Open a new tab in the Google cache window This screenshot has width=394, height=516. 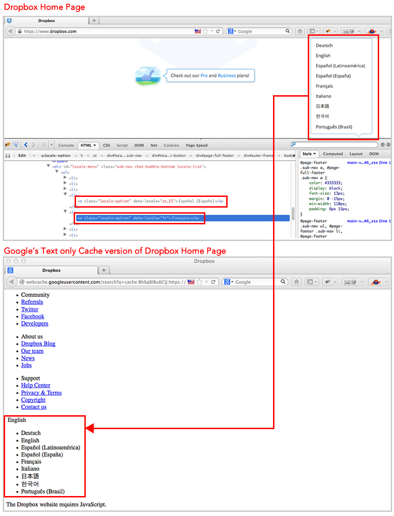click(x=104, y=270)
